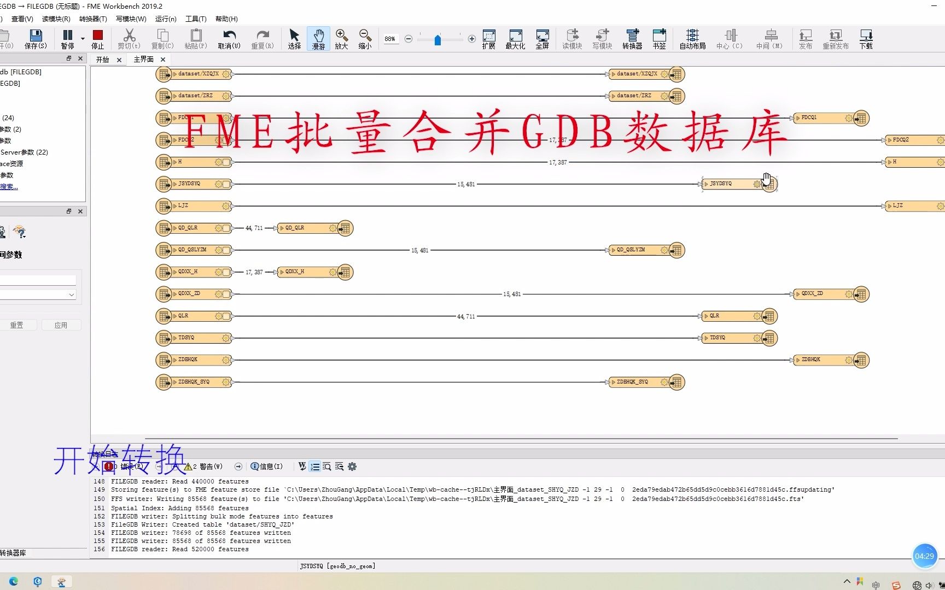Expand the QDXX_ZD reader feature type arrow
Image resolution: width=945 pixels, height=590 pixels.
click(x=175, y=294)
